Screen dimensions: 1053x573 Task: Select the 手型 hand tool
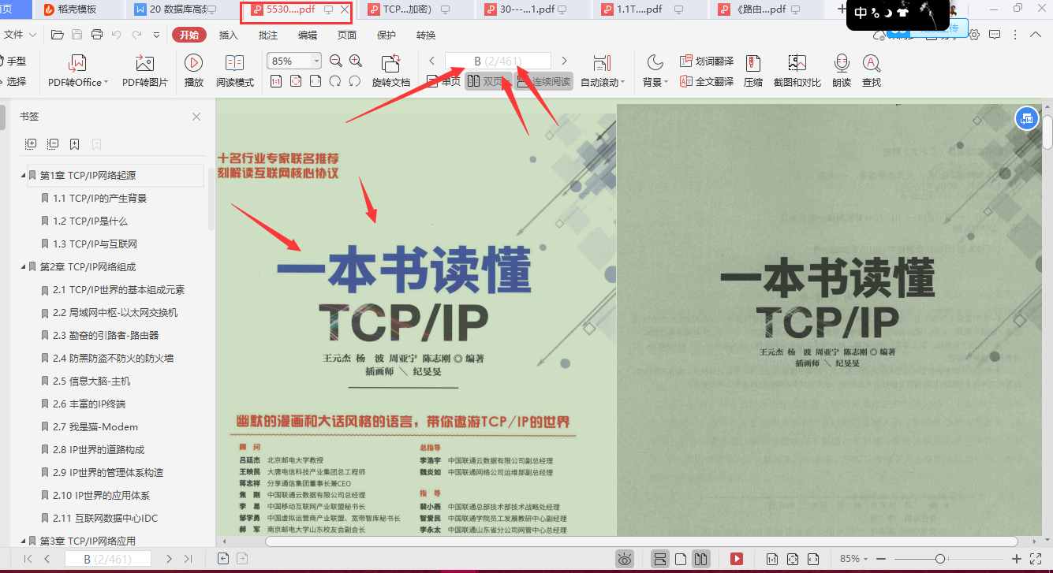click(13, 61)
